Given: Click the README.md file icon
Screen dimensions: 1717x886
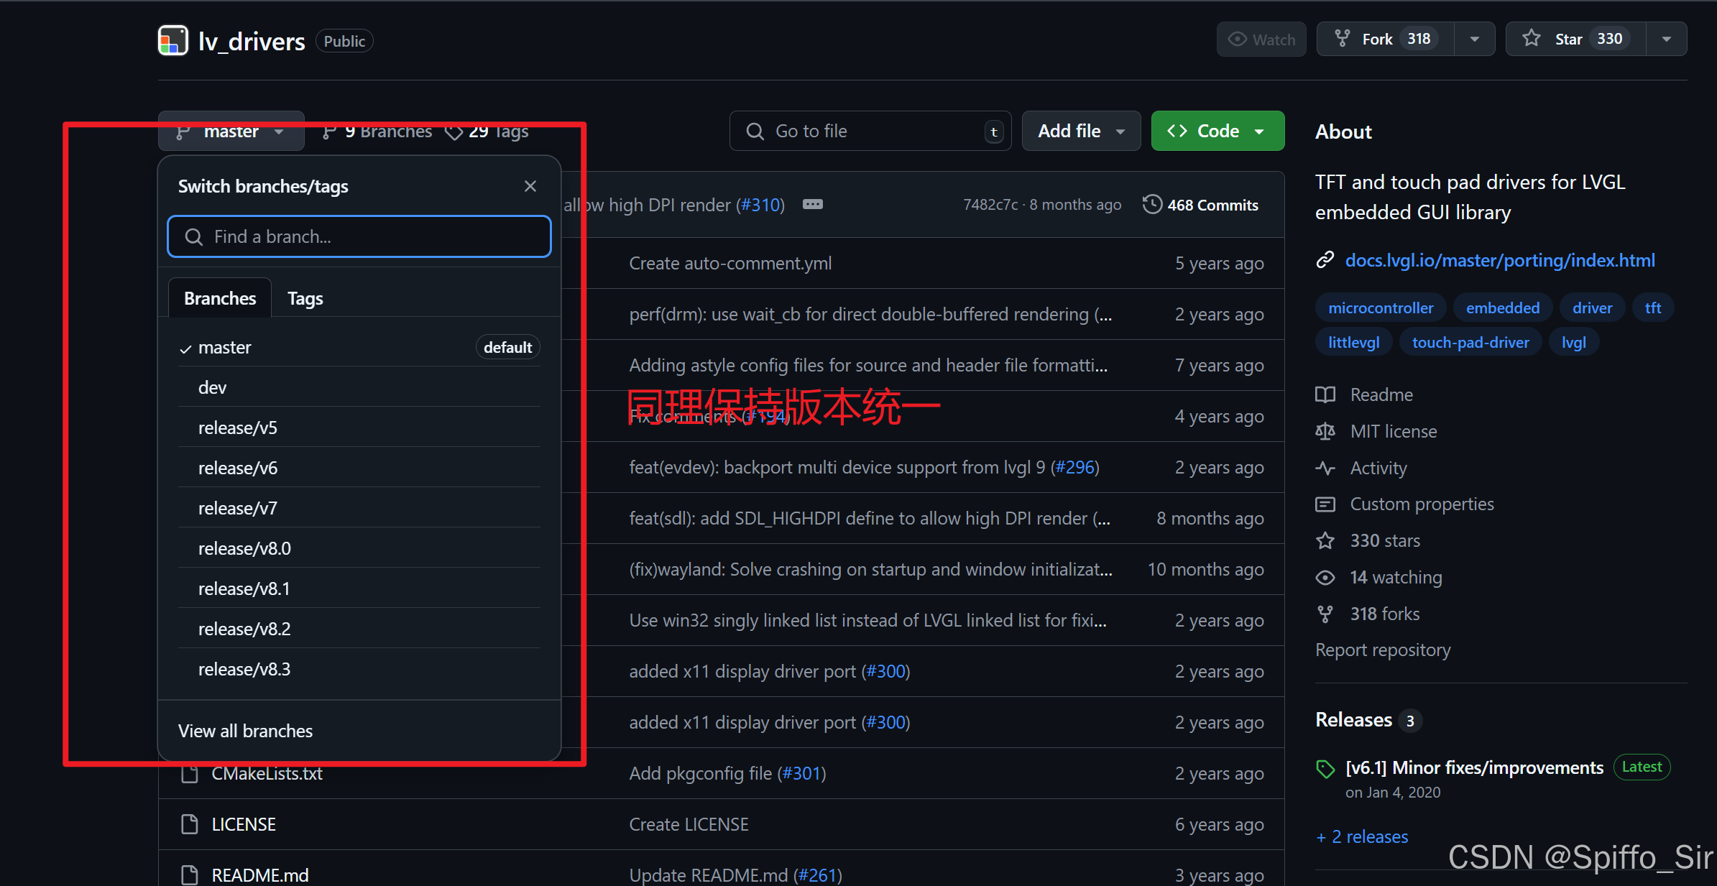Looking at the screenshot, I should click(x=190, y=875).
